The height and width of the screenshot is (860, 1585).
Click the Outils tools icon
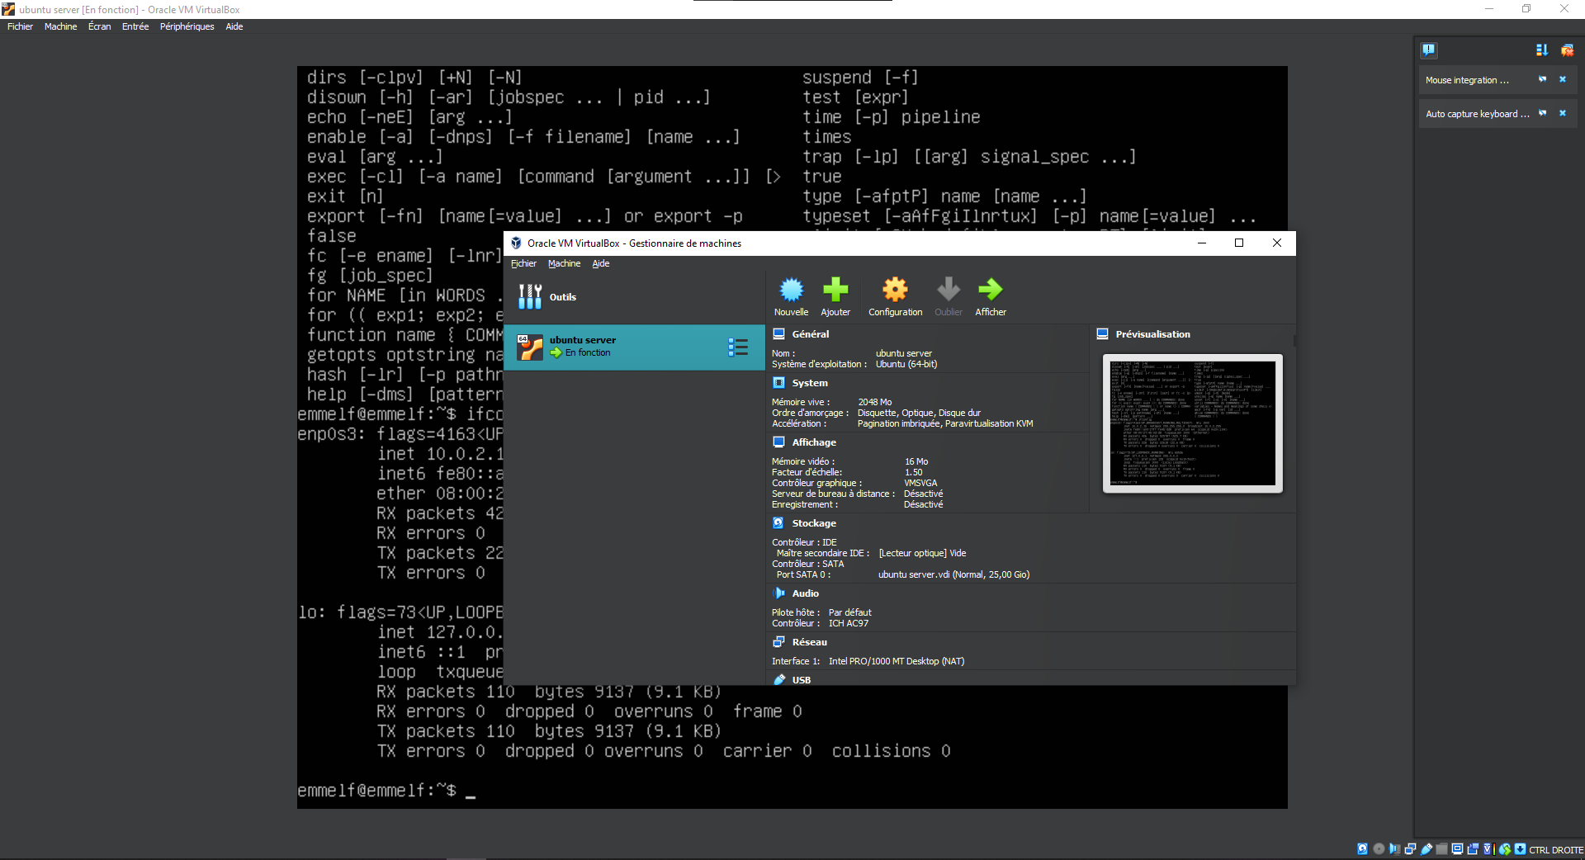click(530, 297)
